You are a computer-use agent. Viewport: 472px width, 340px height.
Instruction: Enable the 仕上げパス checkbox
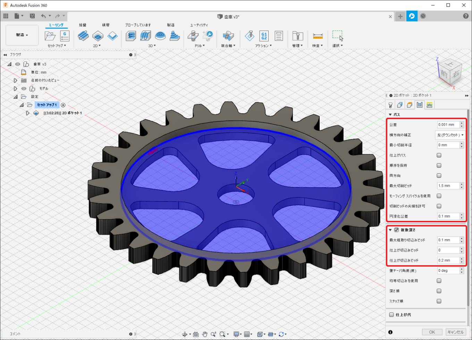pos(439,155)
